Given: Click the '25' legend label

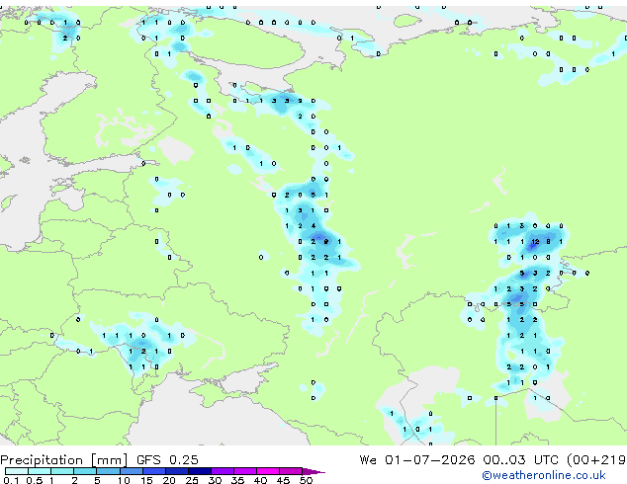Looking at the screenshot, I should [192, 480].
